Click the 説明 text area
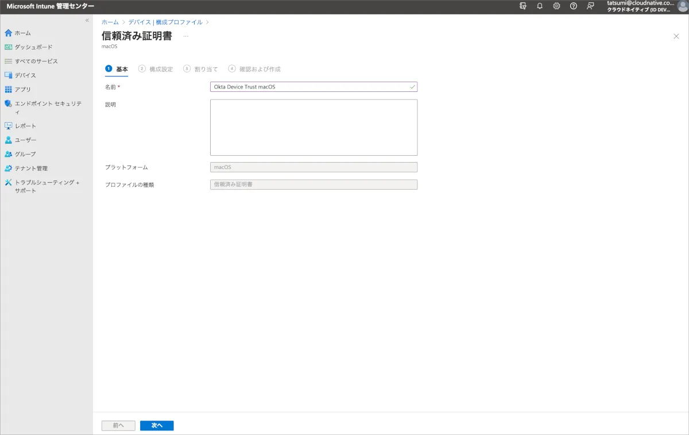The width and height of the screenshot is (689, 435). [x=313, y=128]
